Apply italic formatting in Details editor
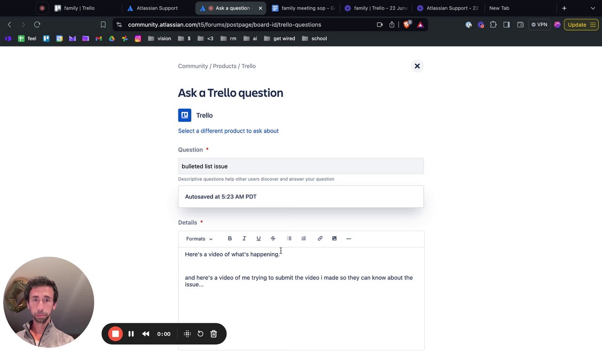Viewport: 602px width, 351px height. [x=244, y=239]
